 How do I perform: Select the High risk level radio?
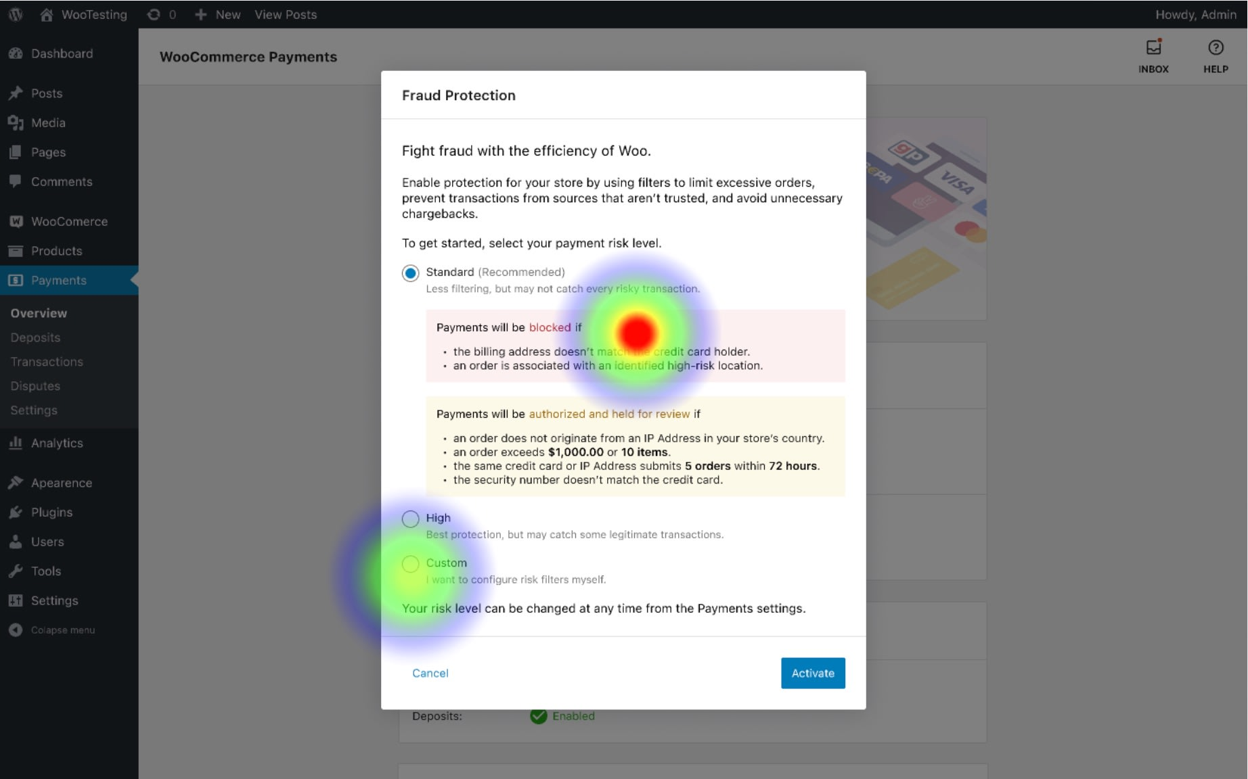click(x=410, y=519)
